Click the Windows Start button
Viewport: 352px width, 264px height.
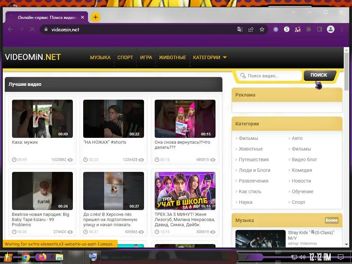[8, 257]
